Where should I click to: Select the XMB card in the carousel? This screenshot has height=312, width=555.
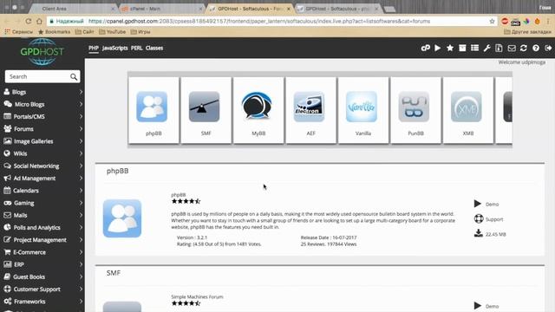[468, 110]
